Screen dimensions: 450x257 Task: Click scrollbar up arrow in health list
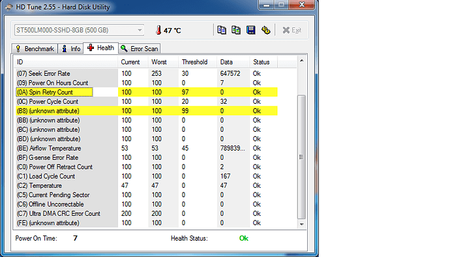click(301, 61)
